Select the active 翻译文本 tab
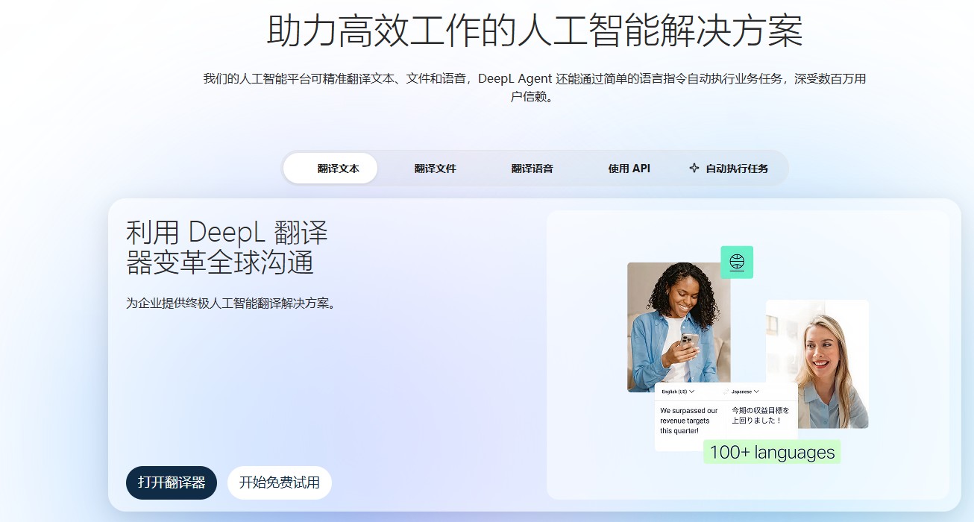The width and height of the screenshot is (974, 522). [330, 168]
